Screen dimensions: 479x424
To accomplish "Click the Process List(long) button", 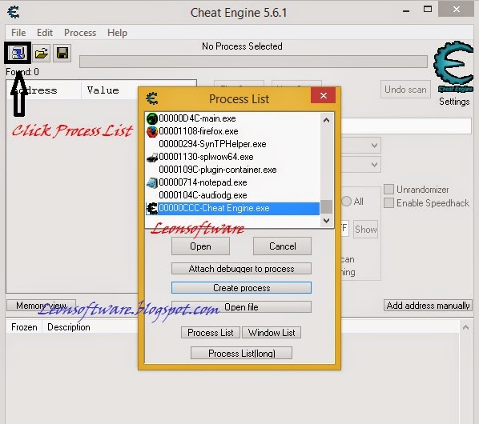I will pyautogui.click(x=241, y=353).
